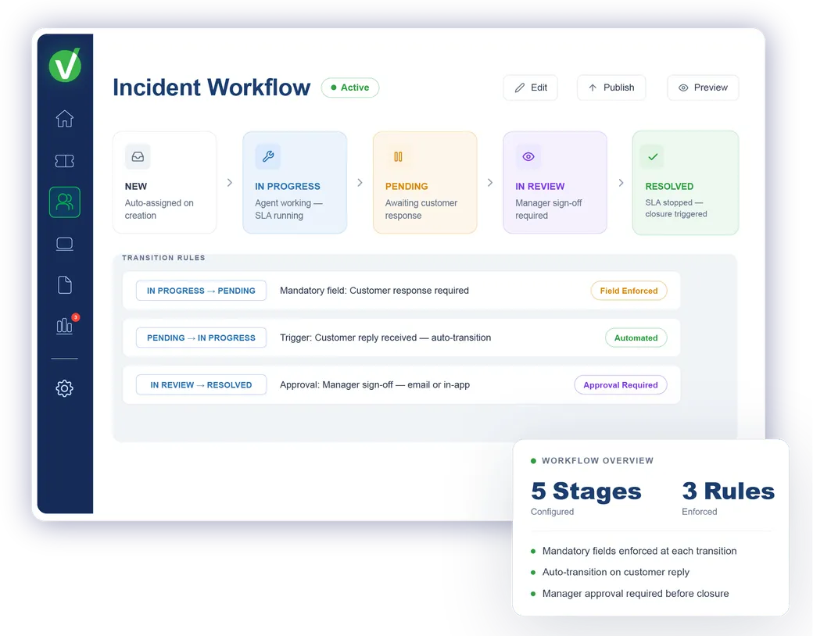Click the '5 Stages' figure
Viewport: 813px width, 636px height.
[586, 491]
